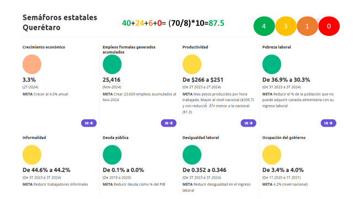Open IR link for Empleos formales generados

(x=169, y=123)
